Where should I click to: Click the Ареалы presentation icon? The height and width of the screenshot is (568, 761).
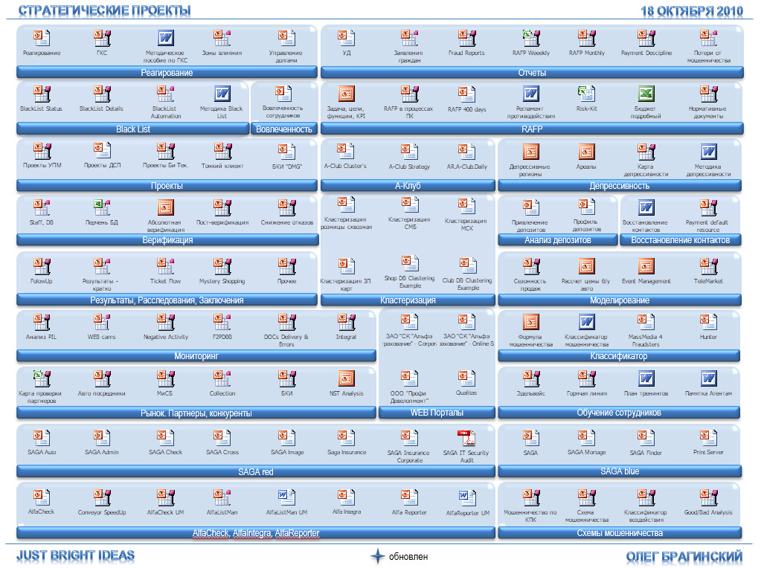pyautogui.click(x=587, y=152)
